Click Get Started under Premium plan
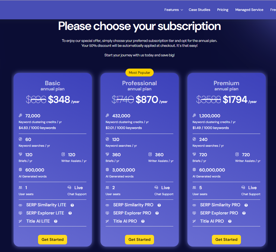This screenshot has width=276, height=252. coord(226,239)
